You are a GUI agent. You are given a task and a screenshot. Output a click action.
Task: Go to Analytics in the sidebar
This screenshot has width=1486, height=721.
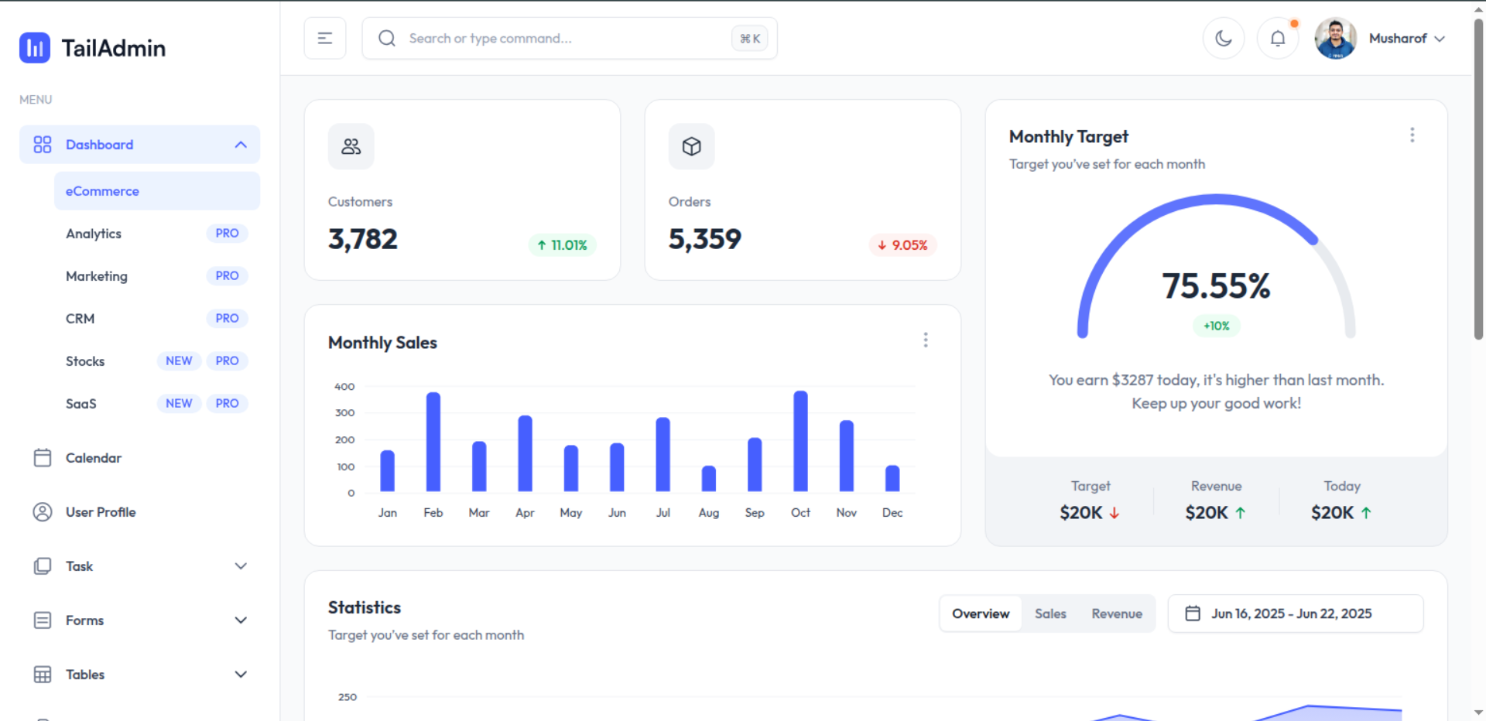pyautogui.click(x=94, y=234)
